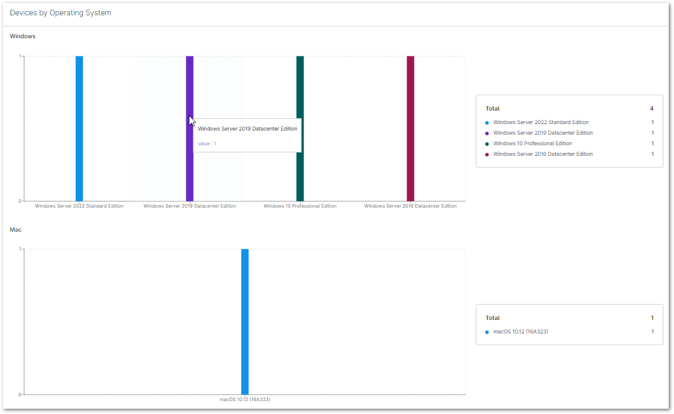This screenshot has width=674, height=414.
Task: Select Windows Server 2019 Datacenter Edition legend entry
Action: [543, 133]
